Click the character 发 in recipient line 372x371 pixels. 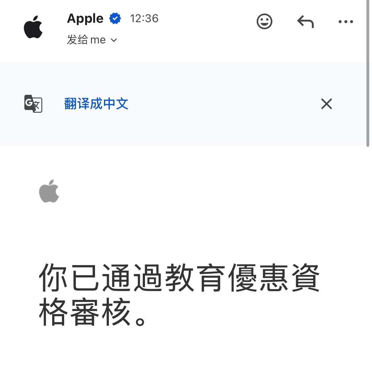72,40
